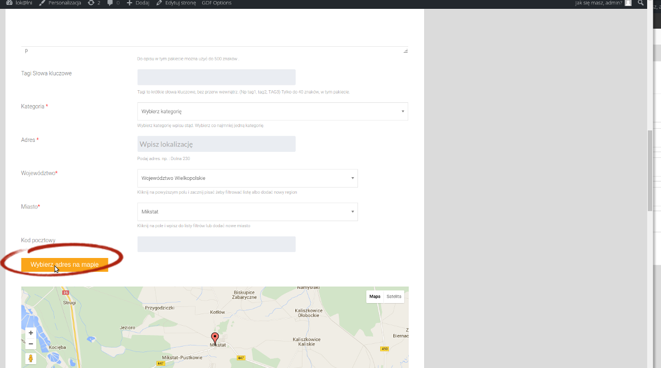Image resolution: width=661 pixels, height=368 pixels.
Task: Expand the Województwo Wielkopolskie dropdown
Action: (x=247, y=178)
